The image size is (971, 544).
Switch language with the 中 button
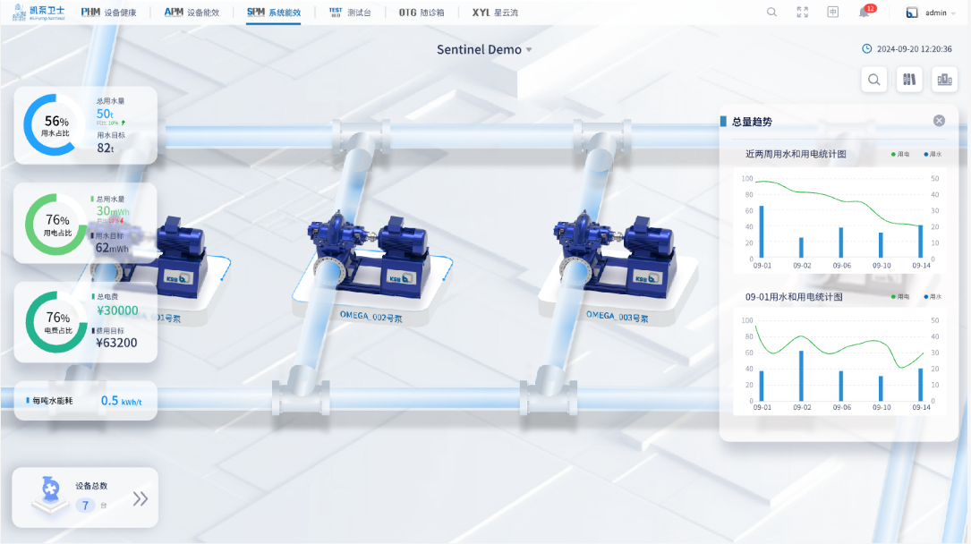coord(833,13)
